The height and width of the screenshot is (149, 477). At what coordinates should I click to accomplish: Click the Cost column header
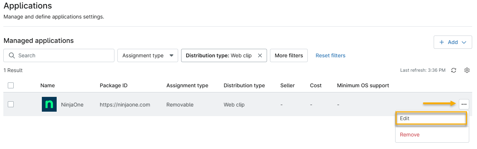point(315,85)
